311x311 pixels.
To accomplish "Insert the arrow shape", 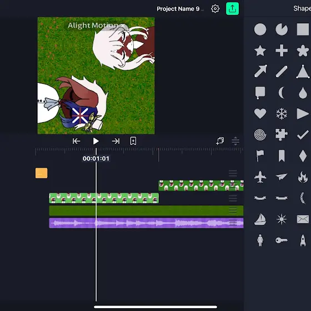I will pos(260,71).
